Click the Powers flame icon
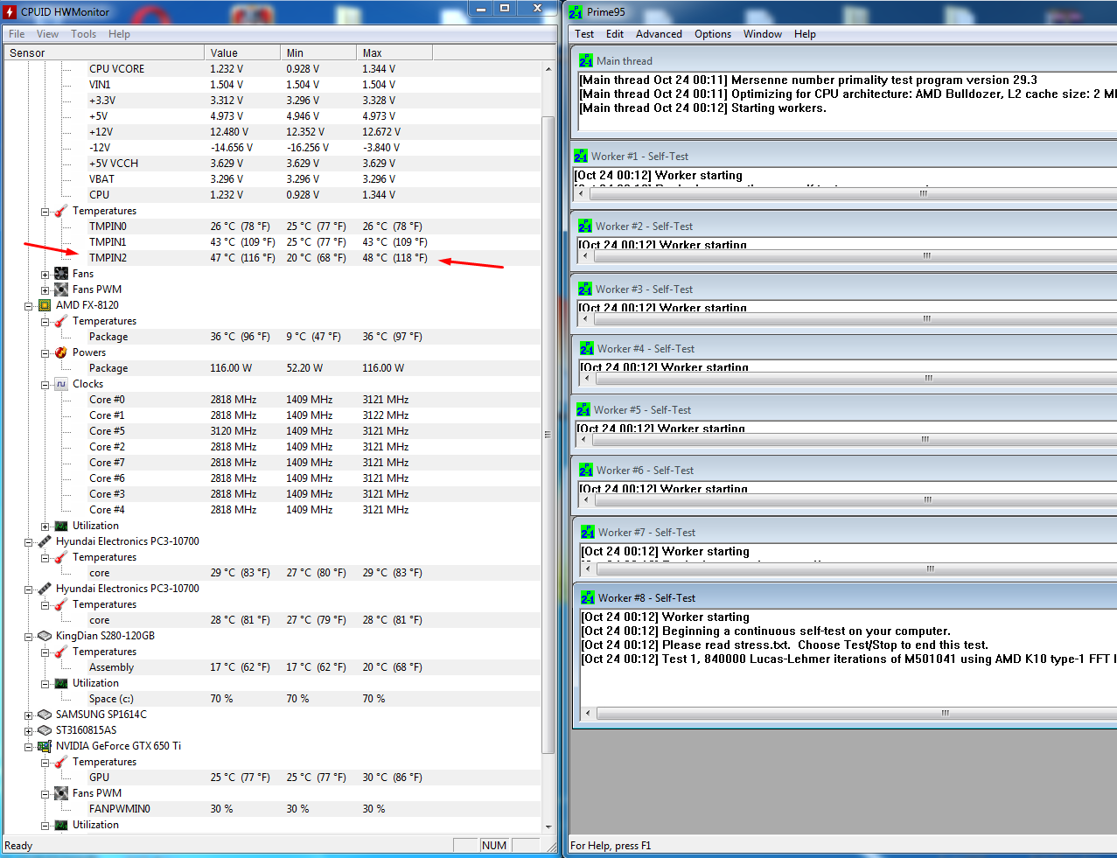This screenshot has width=1117, height=858. point(61,352)
